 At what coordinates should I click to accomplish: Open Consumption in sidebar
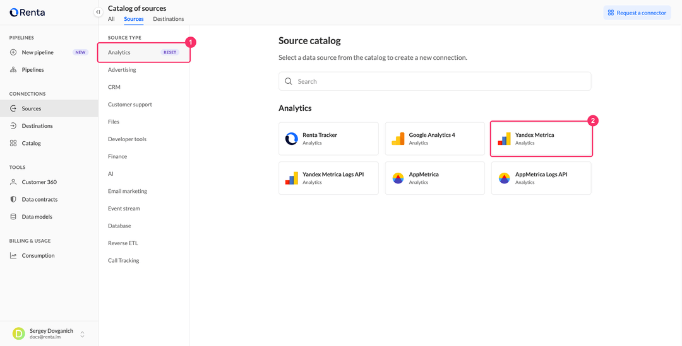[49, 256]
